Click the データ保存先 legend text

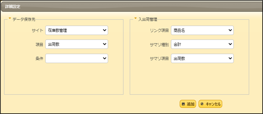coord(24,19)
